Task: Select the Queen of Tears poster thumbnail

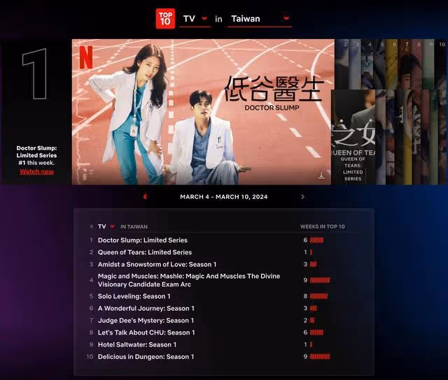Action: (x=353, y=138)
